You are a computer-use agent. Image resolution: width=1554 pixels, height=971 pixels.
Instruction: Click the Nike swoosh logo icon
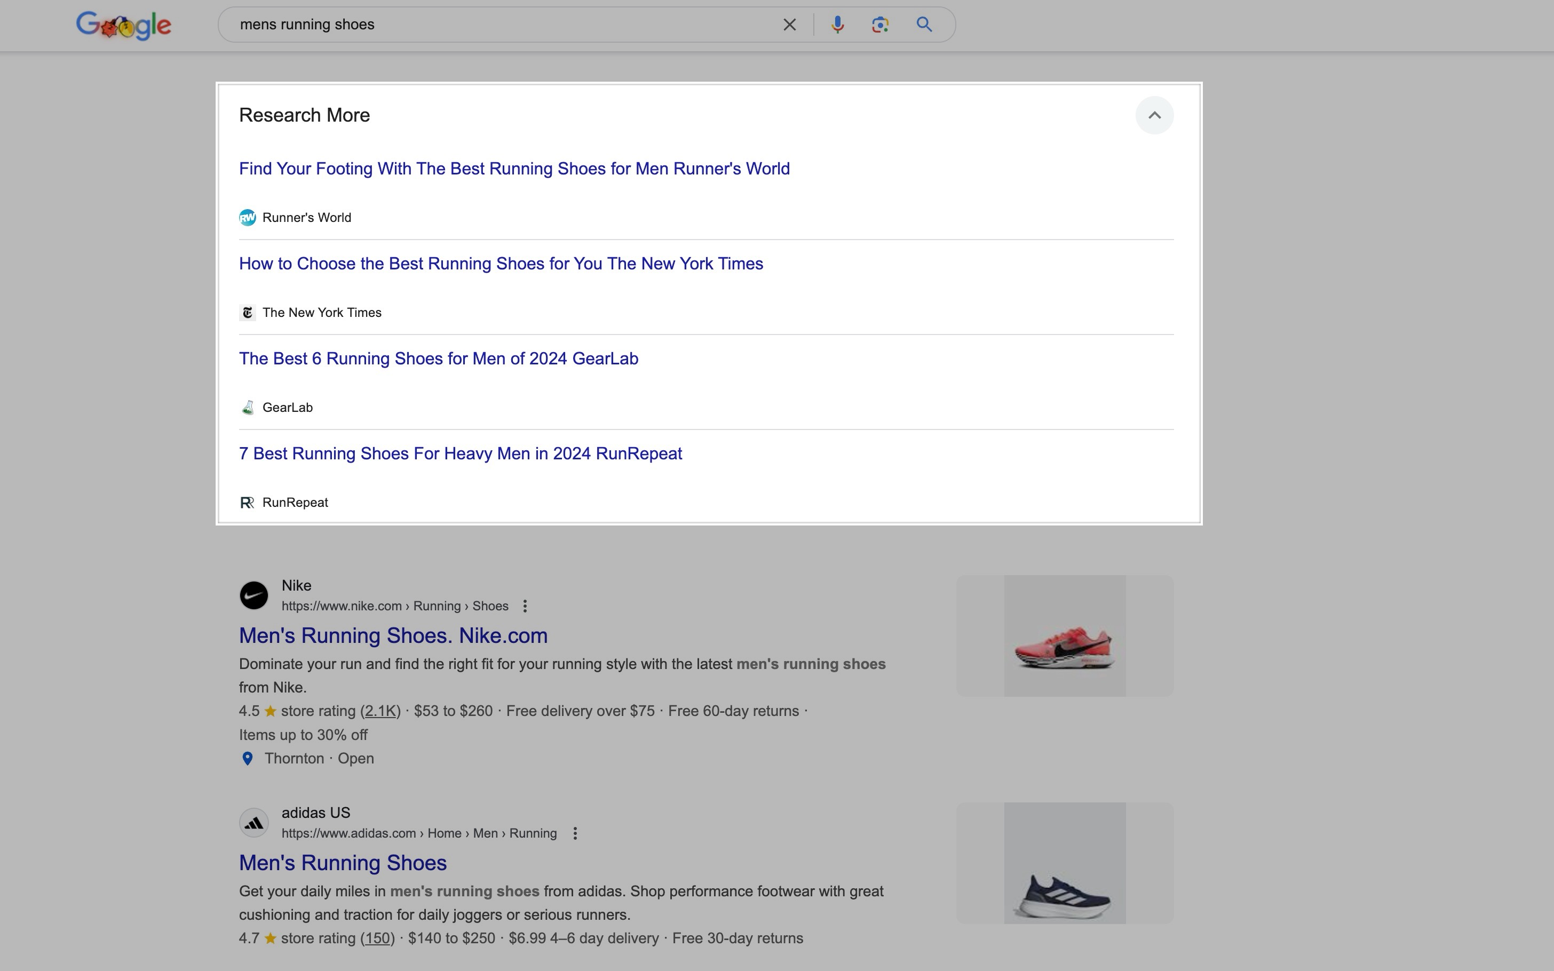[x=253, y=595]
